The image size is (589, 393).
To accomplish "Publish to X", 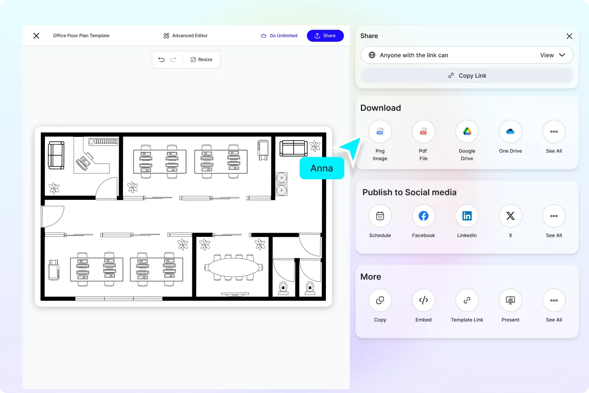I will (x=510, y=216).
